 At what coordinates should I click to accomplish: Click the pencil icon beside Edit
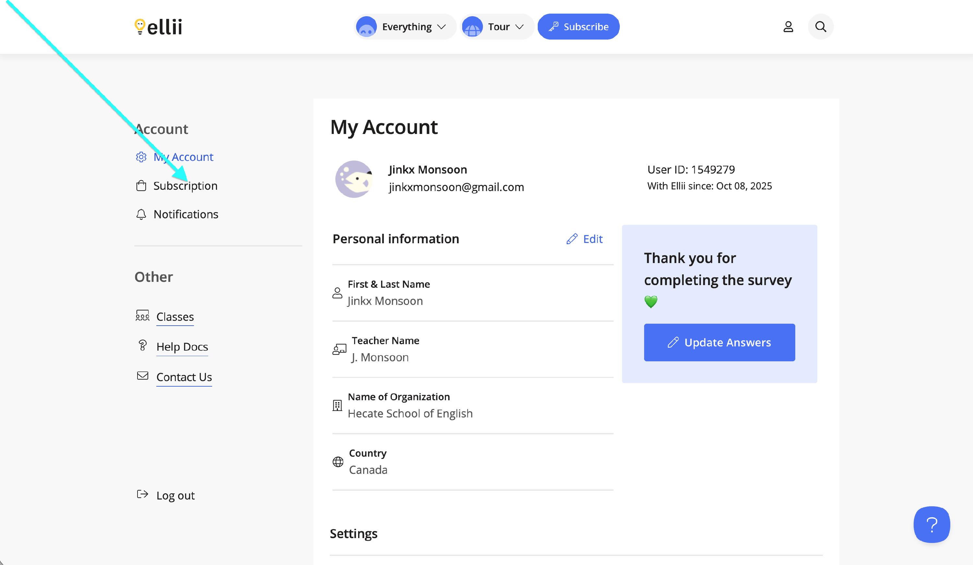[x=572, y=239]
